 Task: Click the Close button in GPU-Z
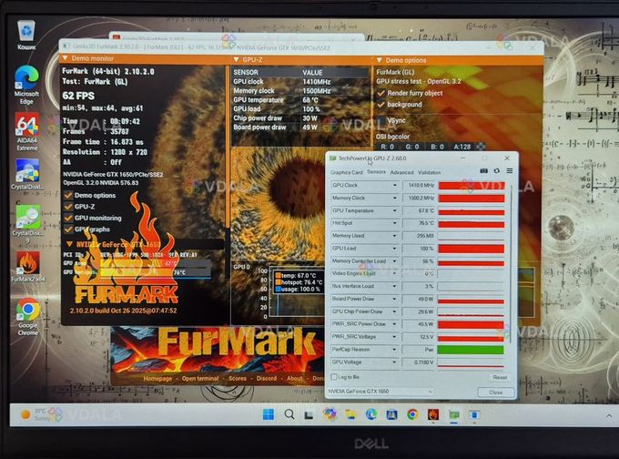pos(496,393)
